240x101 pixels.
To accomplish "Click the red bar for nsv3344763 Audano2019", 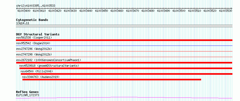I will pyautogui.click(x=112, y=80).
